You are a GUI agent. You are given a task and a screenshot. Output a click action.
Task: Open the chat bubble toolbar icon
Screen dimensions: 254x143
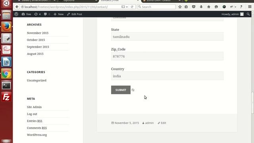click(216, 7)
